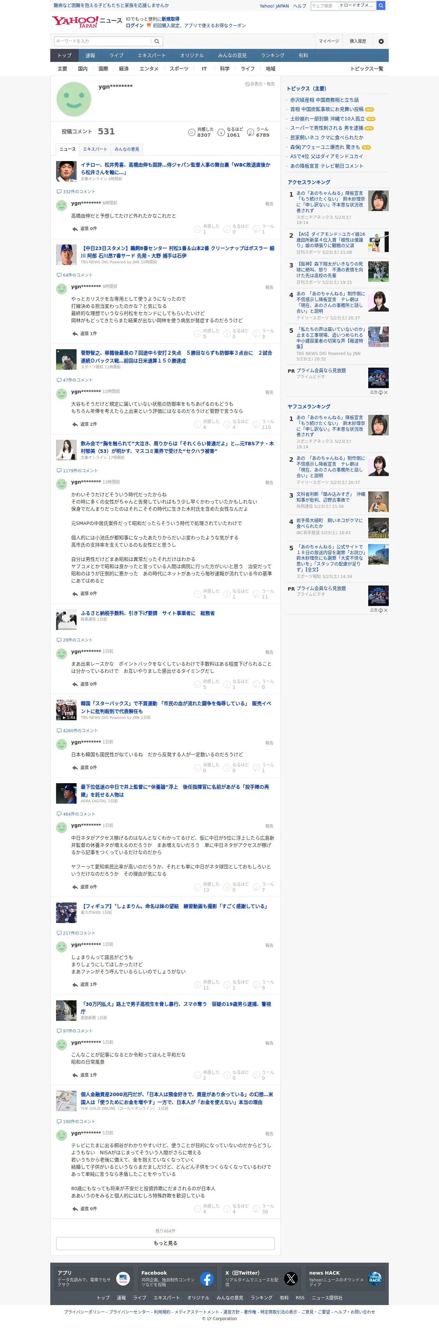This screenshot has width=439, height=1329.
Task: Click なるほど icon on まあ出来レース comment
Action: point(227,684)
